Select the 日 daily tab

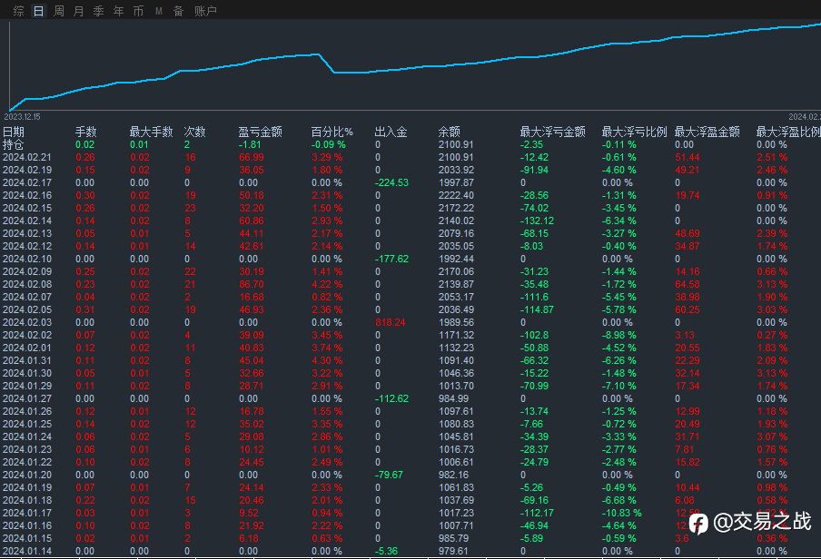pos(38,11)
